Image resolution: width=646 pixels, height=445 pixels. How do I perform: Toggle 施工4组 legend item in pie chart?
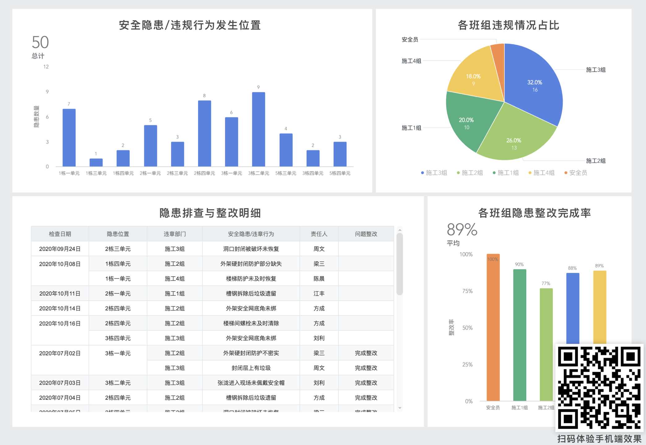click(542, 173)
